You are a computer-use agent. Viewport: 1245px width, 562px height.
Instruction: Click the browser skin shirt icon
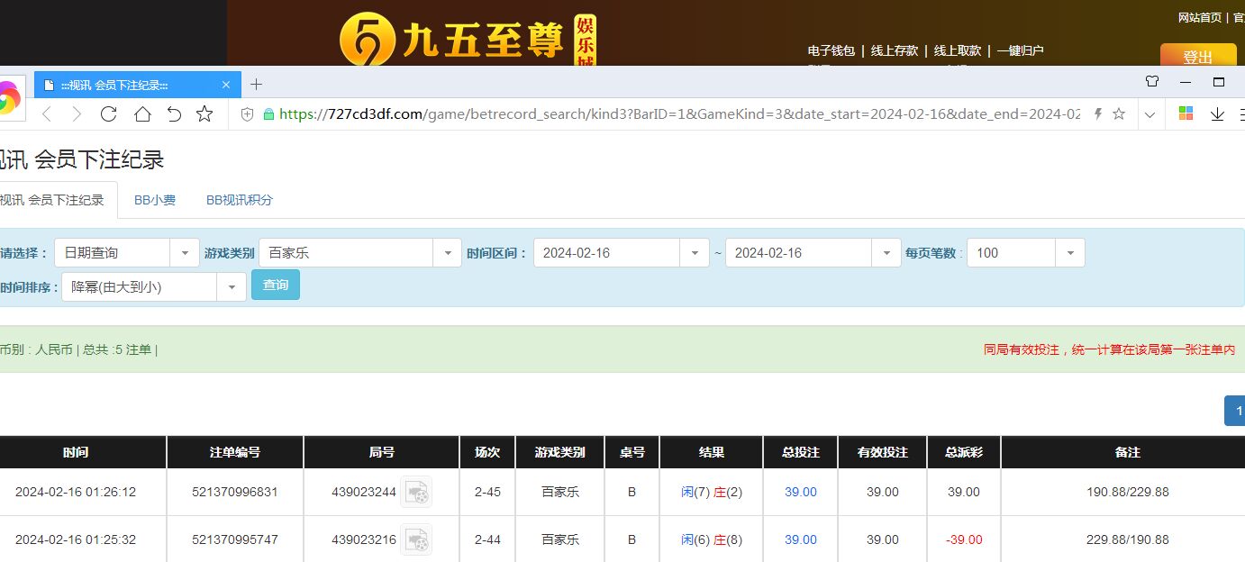(x=1151, y=82)
